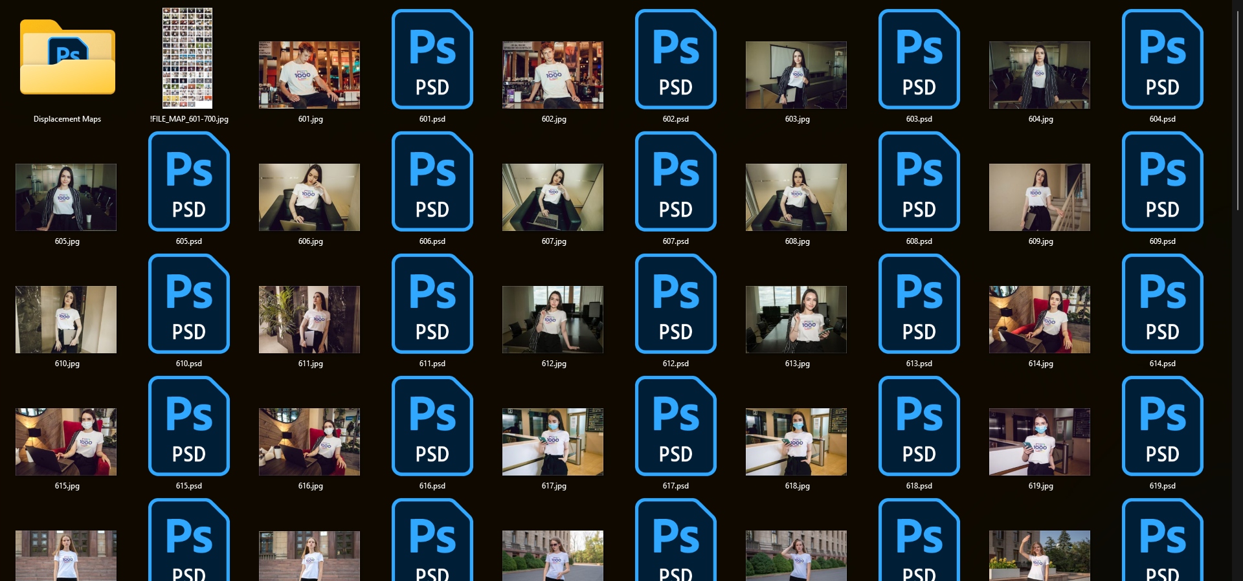Image resolution: width=1243 pixels, height=581 pixels.
Task: Click the vertical scrollbar on the right
Action: point(1237,110)
